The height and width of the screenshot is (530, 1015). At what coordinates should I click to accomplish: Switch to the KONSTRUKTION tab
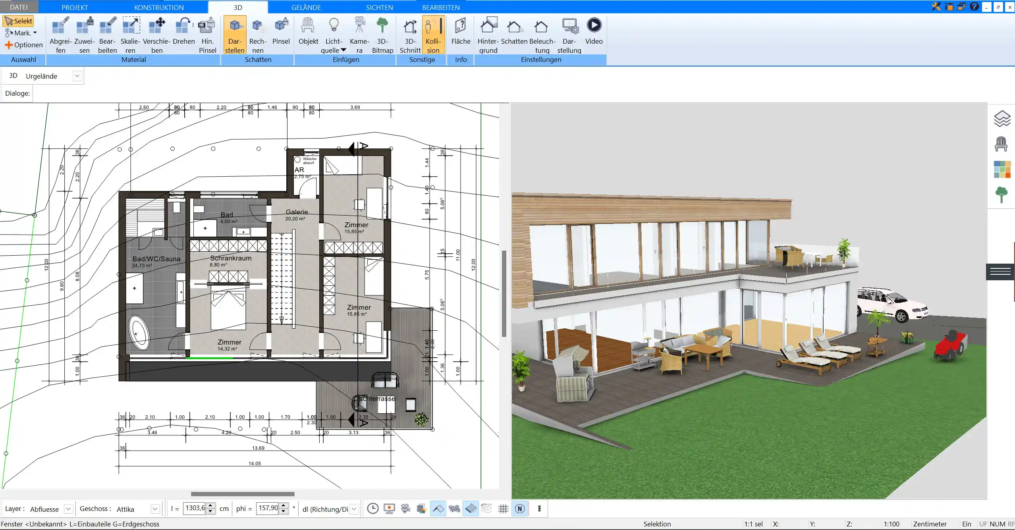click(159, 7)
